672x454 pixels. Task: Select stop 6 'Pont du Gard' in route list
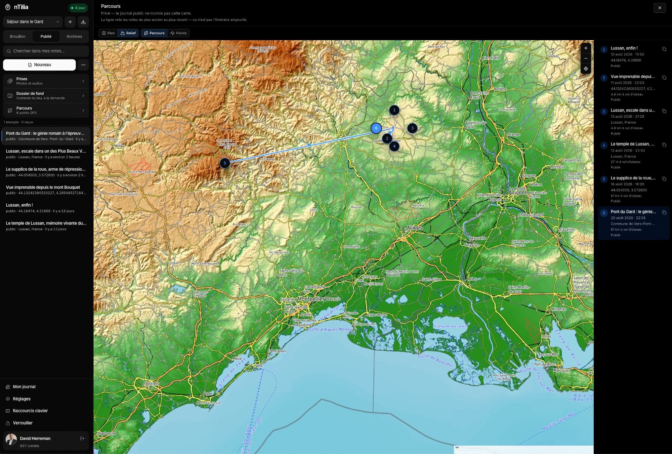[x=633, y=223]
